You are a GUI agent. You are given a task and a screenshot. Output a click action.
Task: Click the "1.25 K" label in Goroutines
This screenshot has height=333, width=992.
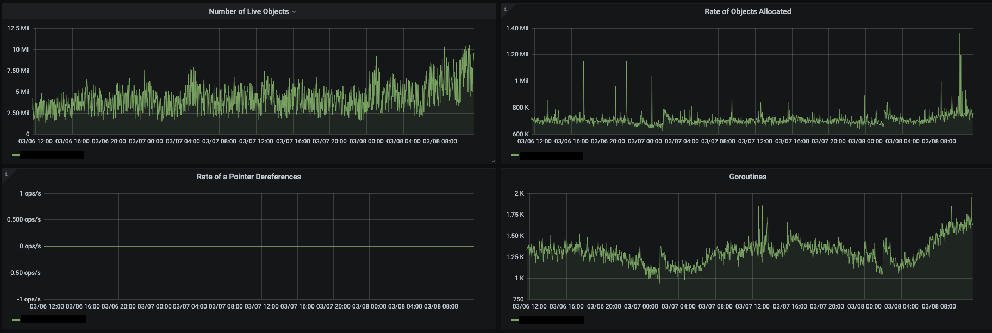coord(515,257)
